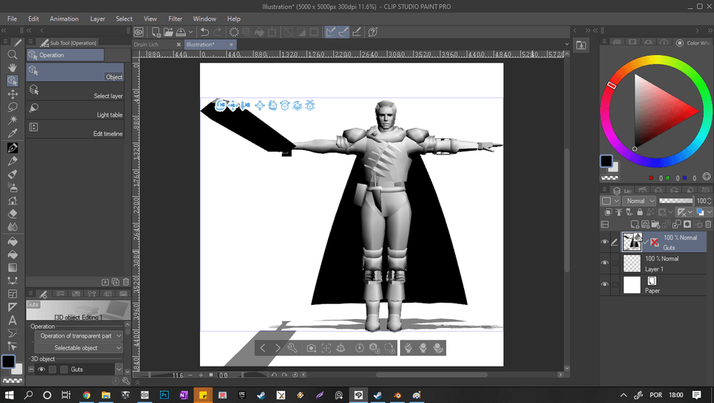This screenshot has height=403, width=714.
Task: Delete the selected layer
Action: click(708, 224)
